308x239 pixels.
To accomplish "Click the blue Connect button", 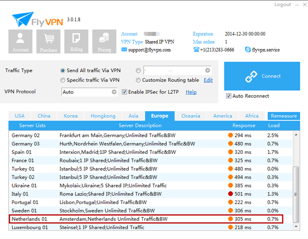I will click(x=262, y=76).
